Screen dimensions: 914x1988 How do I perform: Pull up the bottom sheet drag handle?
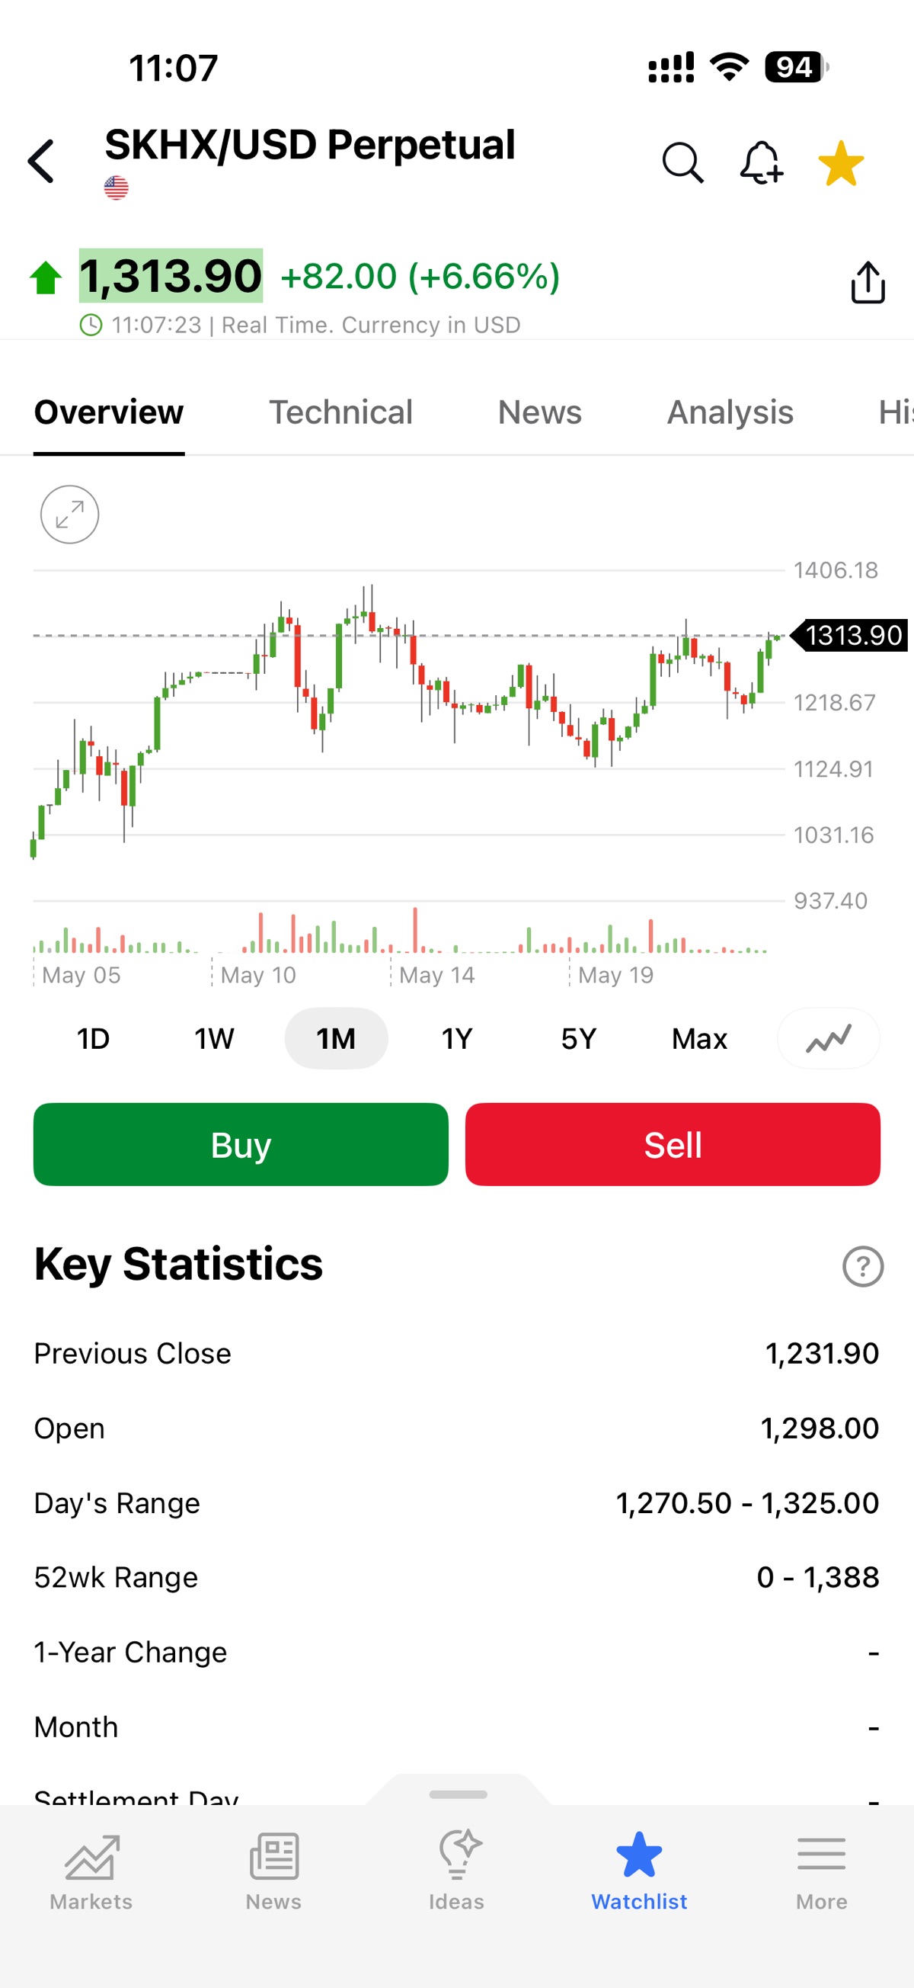(x=459, y=1794)
